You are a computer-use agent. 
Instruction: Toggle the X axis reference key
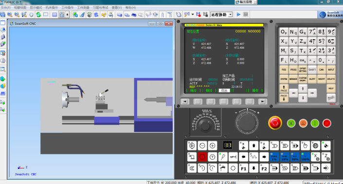pyautogui.click(x=315, y=157)
